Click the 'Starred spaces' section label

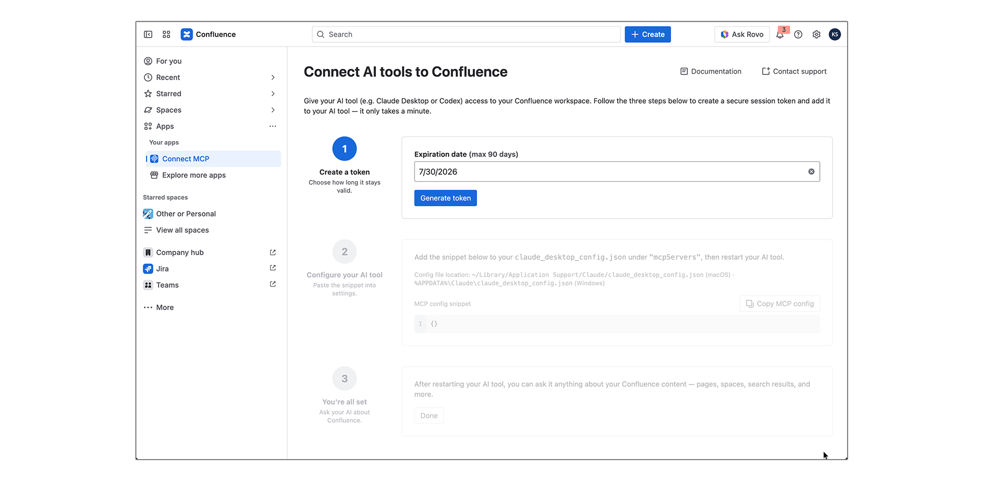point(165,198)
